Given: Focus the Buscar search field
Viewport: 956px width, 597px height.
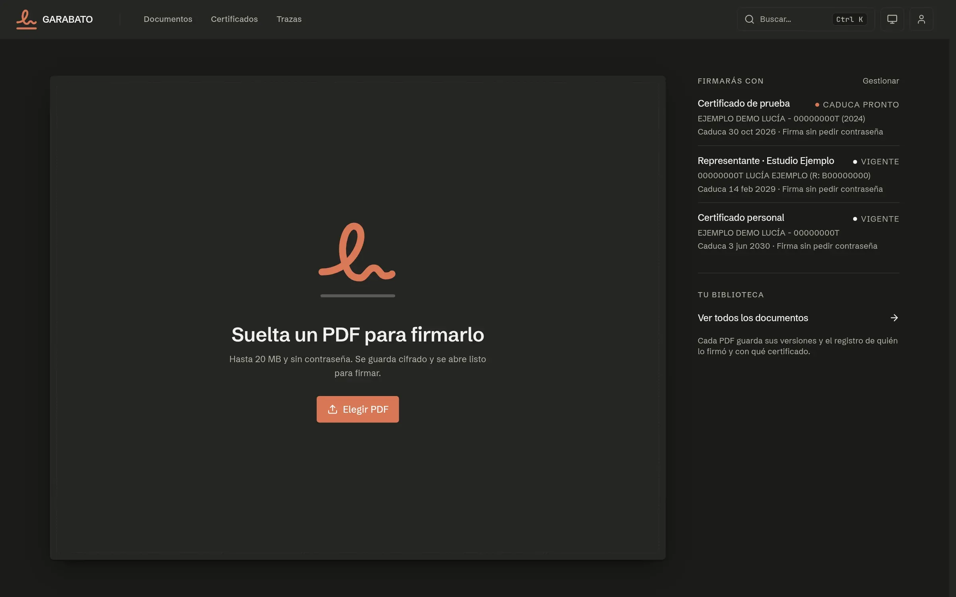Looking at the screenshot, I should click(805, 19).
